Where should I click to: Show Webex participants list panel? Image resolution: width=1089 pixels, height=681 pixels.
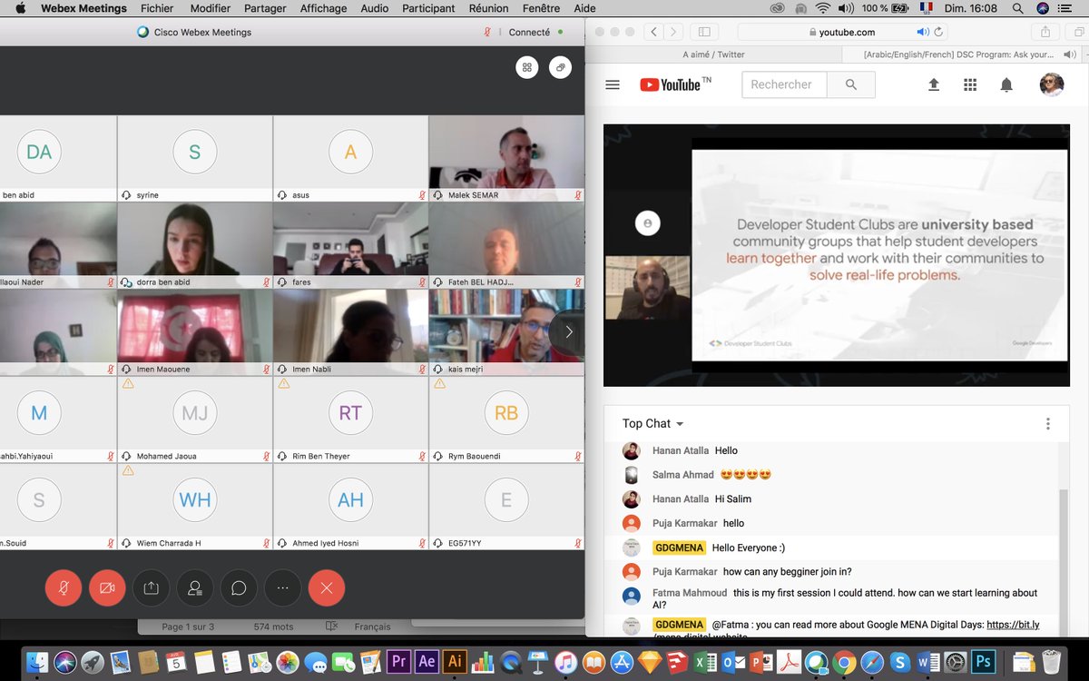195,588
